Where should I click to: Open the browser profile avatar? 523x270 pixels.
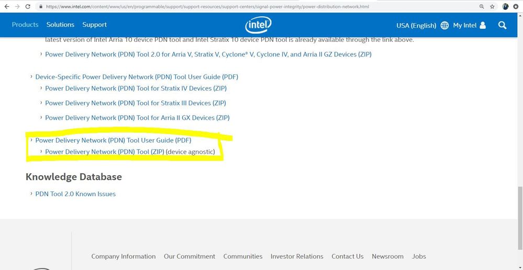tap(505, 7)
